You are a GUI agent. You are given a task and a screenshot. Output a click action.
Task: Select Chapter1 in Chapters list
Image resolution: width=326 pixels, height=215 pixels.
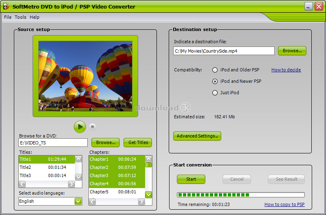tap(117, 159)
